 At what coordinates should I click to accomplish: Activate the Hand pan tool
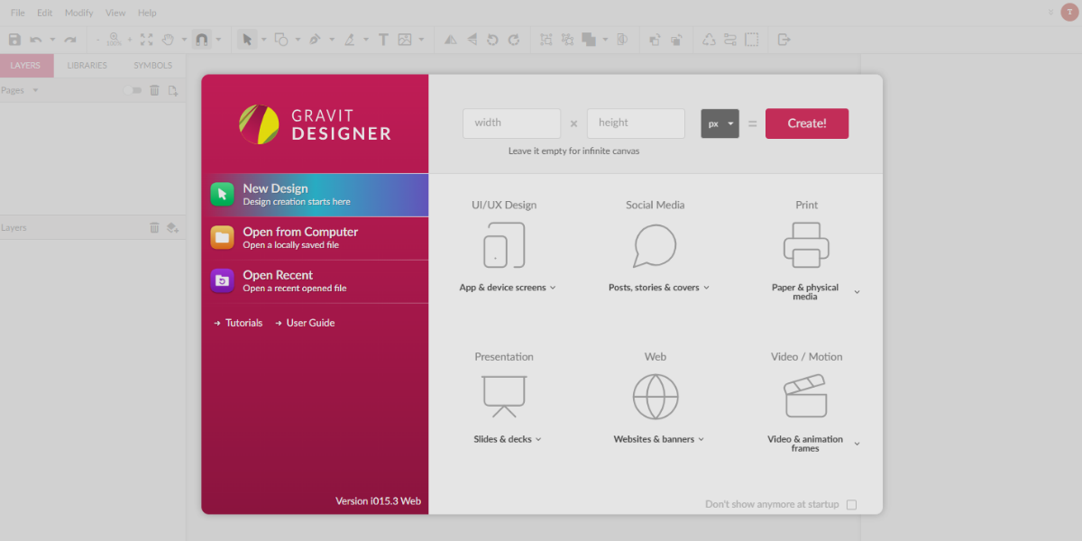click(168, 40)
